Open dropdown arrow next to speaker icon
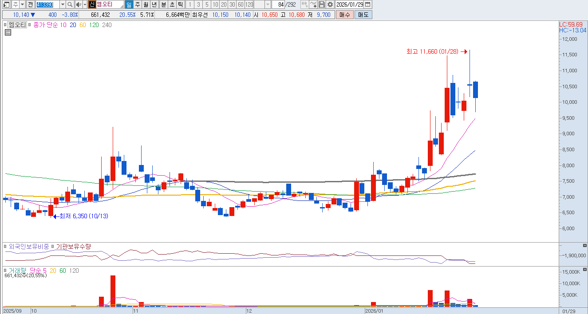Screen dimensions: 588x314 tap(84, 4)
